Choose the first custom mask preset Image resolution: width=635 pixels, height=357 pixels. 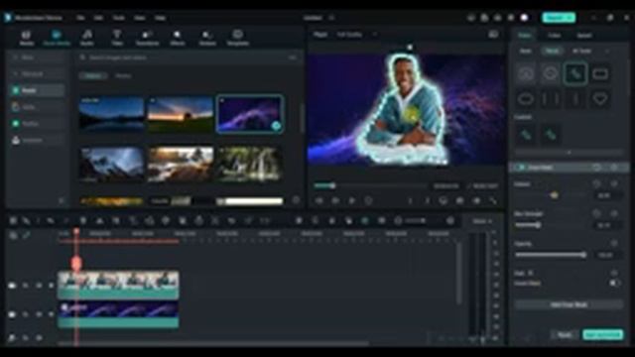click(x=525, y=135)
